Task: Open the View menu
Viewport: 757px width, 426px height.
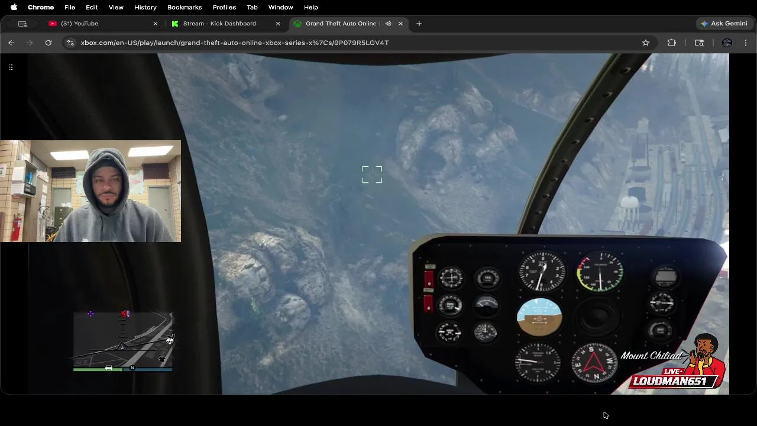Action: click(116, 7)
